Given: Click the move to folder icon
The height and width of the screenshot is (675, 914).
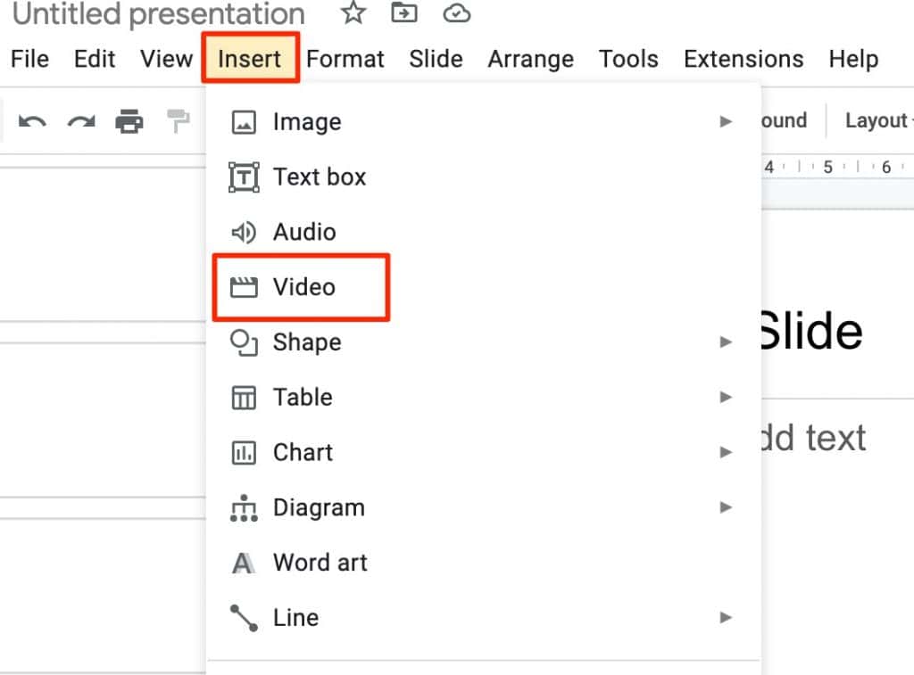Looking at the screenshot, I should (404, 12).
